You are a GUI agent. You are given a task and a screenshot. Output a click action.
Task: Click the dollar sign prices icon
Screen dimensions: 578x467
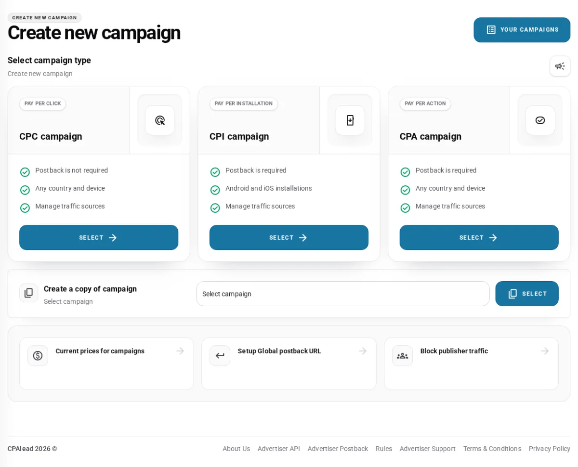38,356
